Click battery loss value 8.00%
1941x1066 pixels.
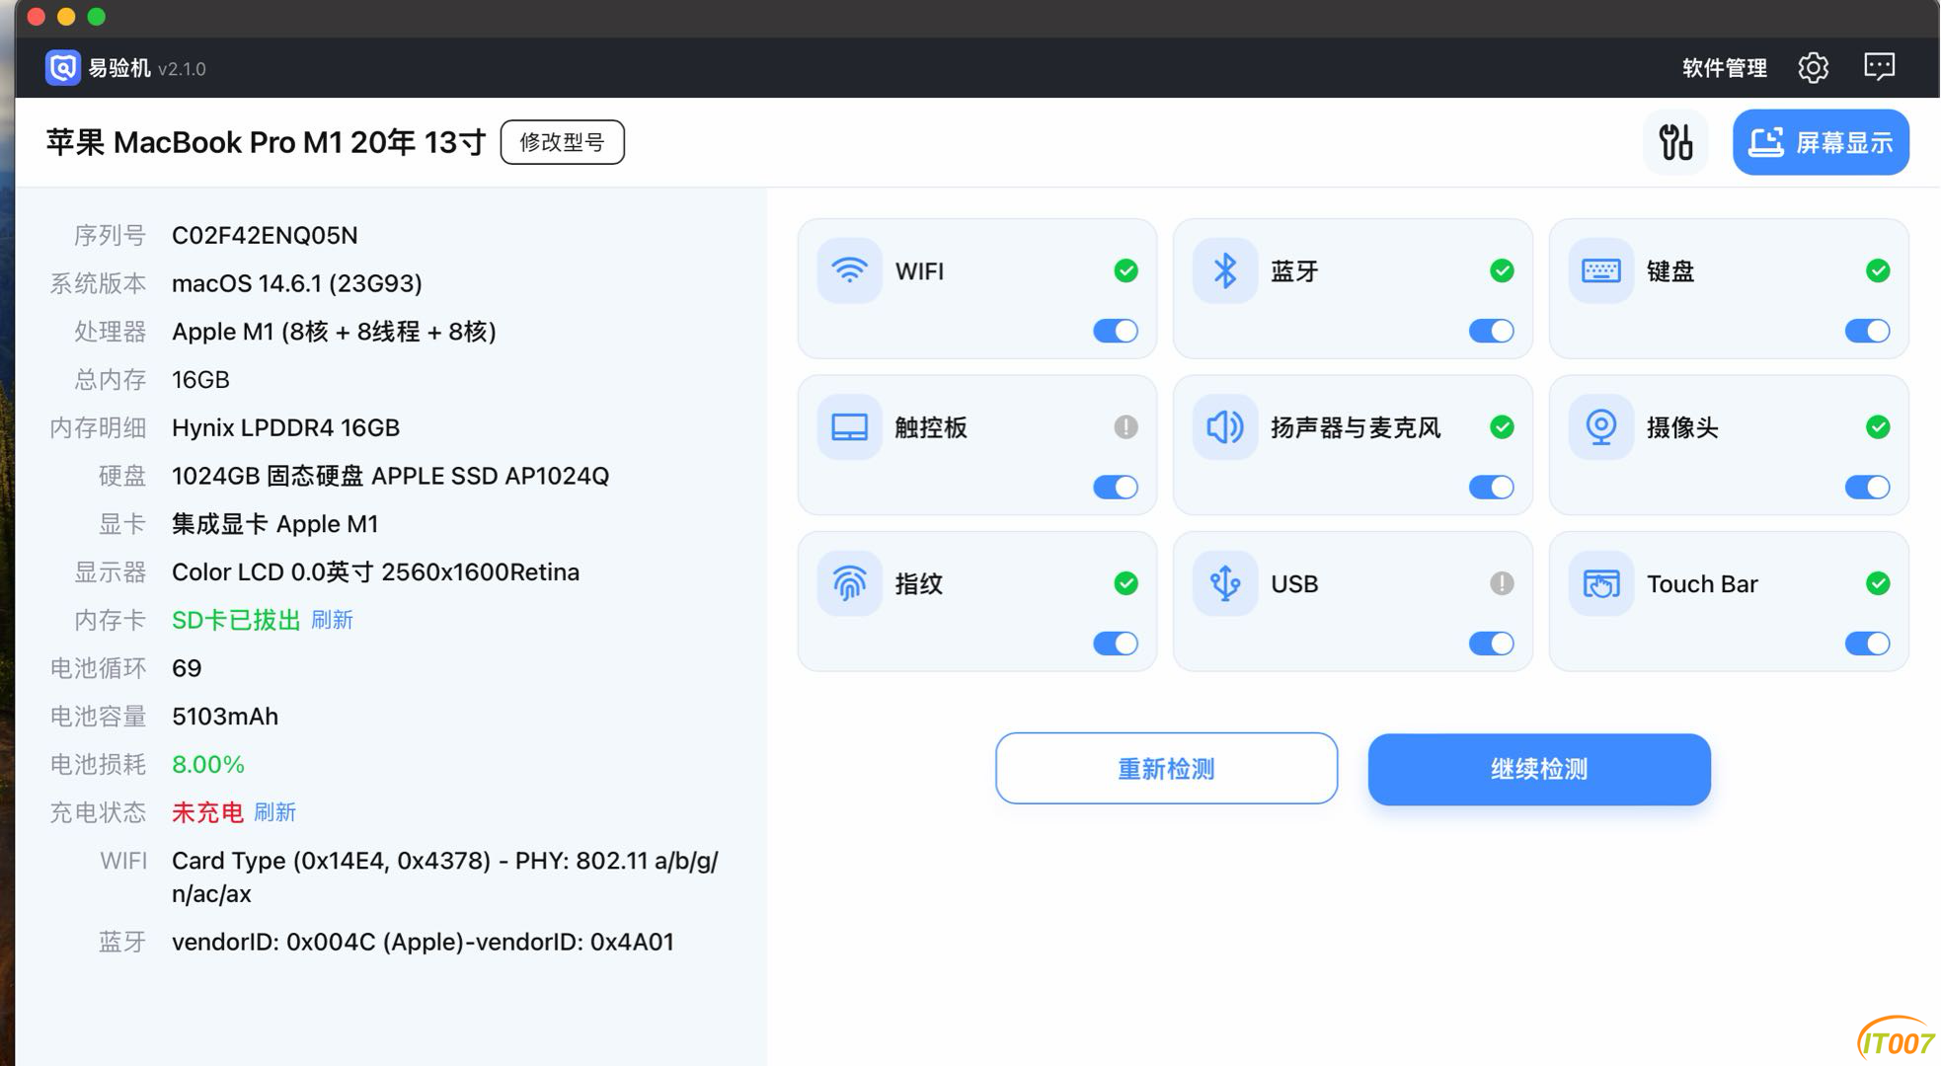pos(208,764)
